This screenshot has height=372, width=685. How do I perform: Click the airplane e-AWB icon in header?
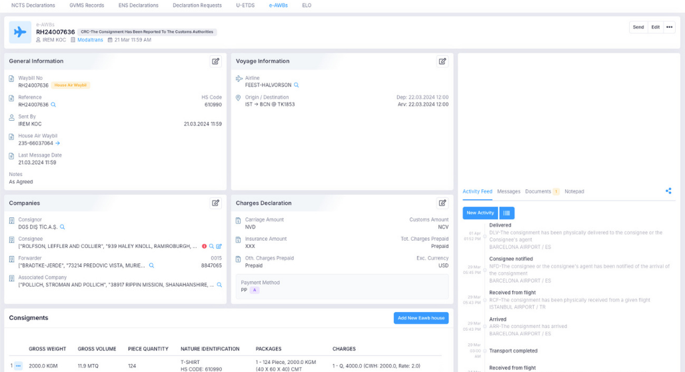(x=20, y=32)
